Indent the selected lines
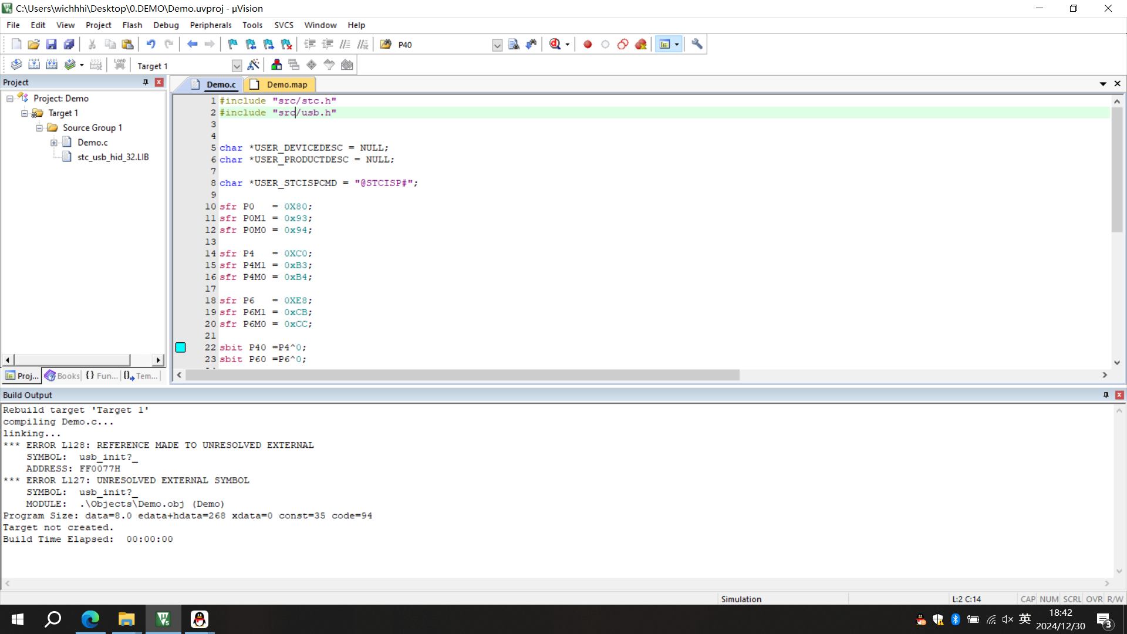This screenshot has width=1127, height=634. click(310, 44)
